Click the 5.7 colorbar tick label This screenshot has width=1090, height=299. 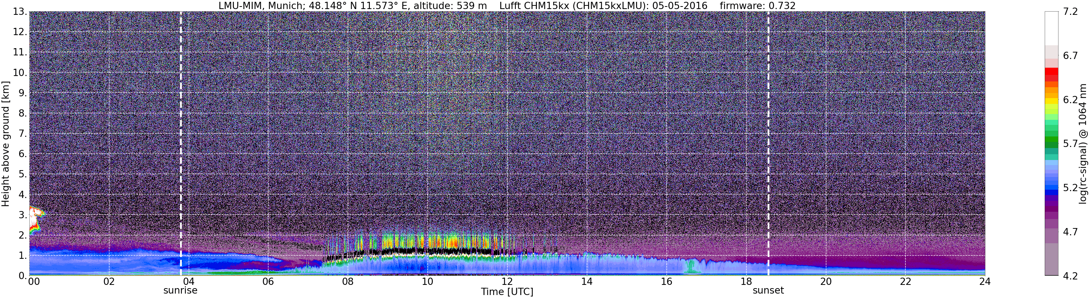click(x=1070, y=143)
